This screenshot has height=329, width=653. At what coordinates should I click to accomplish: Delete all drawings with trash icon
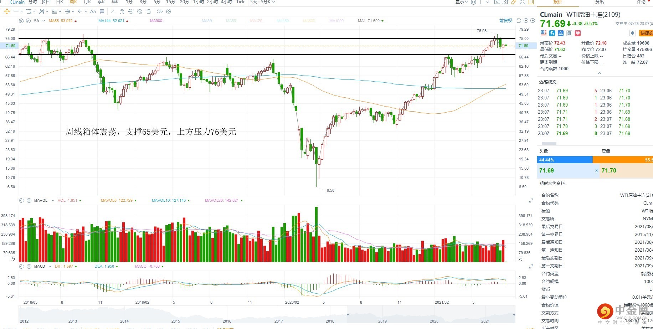pos(149,11)
